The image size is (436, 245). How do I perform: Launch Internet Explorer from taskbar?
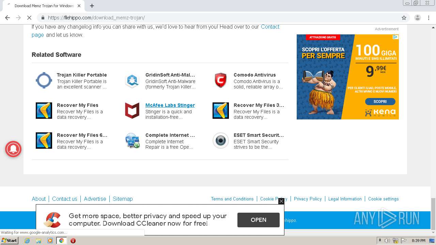[27, 241]
